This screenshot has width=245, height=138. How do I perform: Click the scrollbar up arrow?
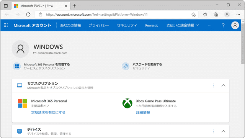[x=243, y=21]
